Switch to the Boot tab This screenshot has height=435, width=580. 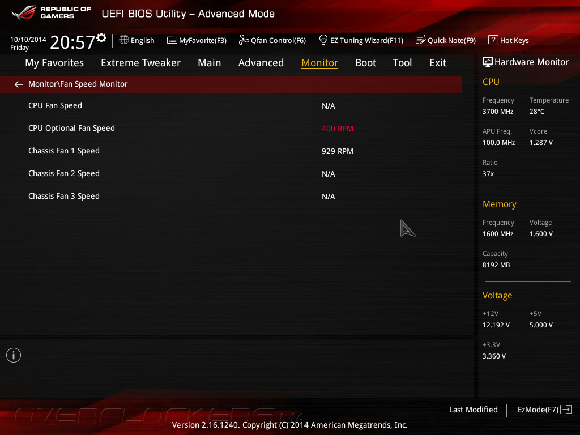coord(365,63)
